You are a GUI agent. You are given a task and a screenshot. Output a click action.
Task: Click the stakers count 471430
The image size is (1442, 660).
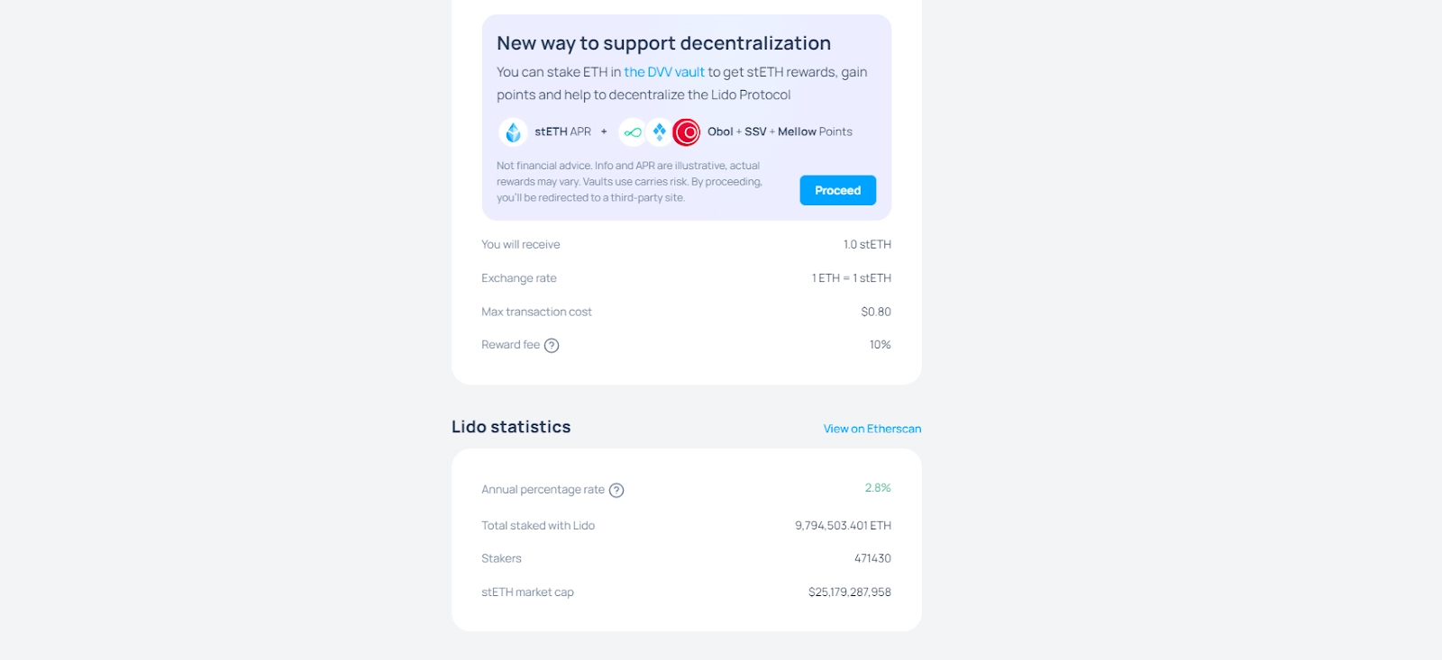[872, 559]
